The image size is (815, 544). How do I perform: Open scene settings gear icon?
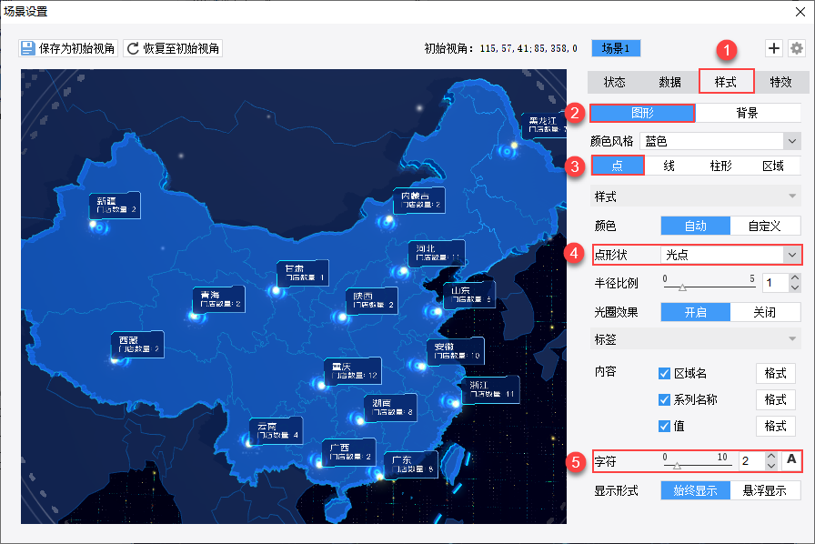tap(796, 48)
